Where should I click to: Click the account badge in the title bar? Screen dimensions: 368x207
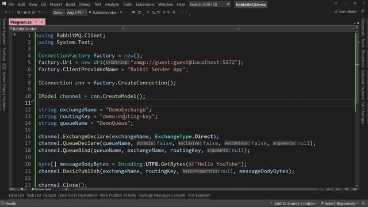(x=336, y=3)
